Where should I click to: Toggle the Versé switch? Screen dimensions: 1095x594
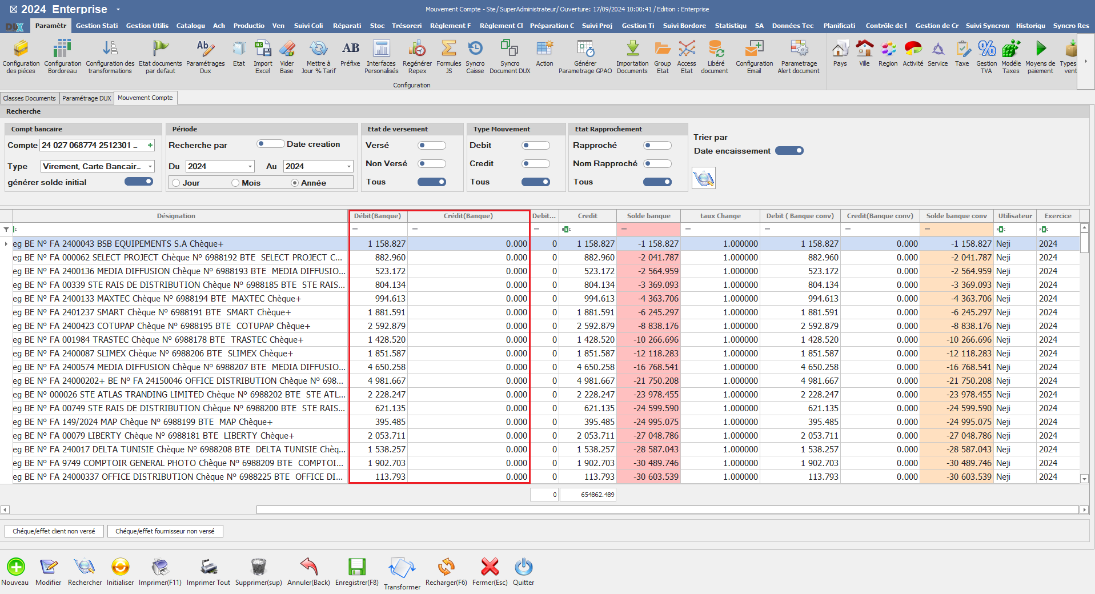pyautogui.click(x=432, y=145)
